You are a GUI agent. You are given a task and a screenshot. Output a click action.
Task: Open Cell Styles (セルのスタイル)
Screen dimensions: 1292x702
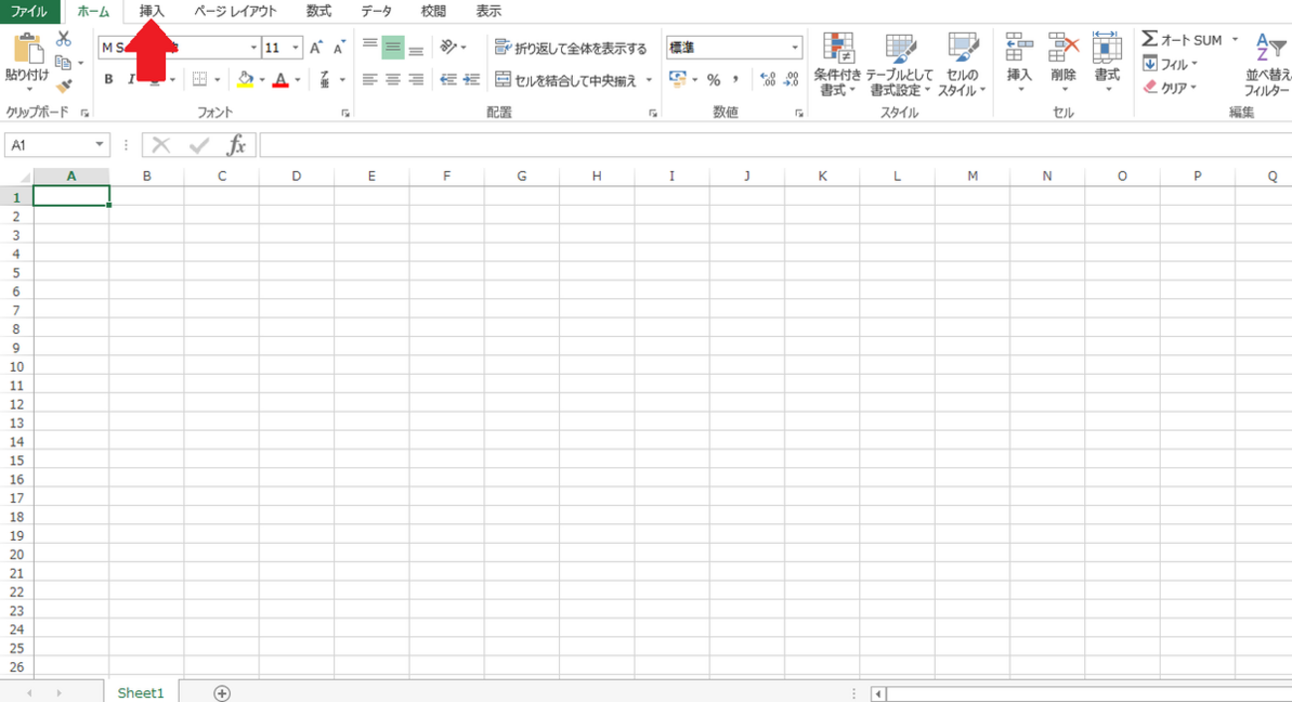(962, 66)
